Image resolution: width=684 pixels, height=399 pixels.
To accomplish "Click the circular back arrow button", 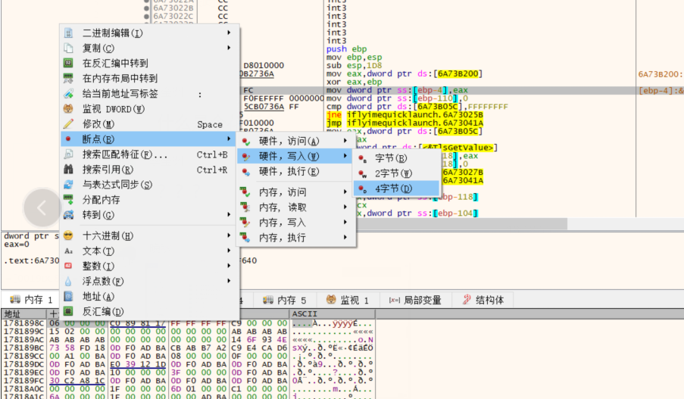I will [x=42, y=207].
